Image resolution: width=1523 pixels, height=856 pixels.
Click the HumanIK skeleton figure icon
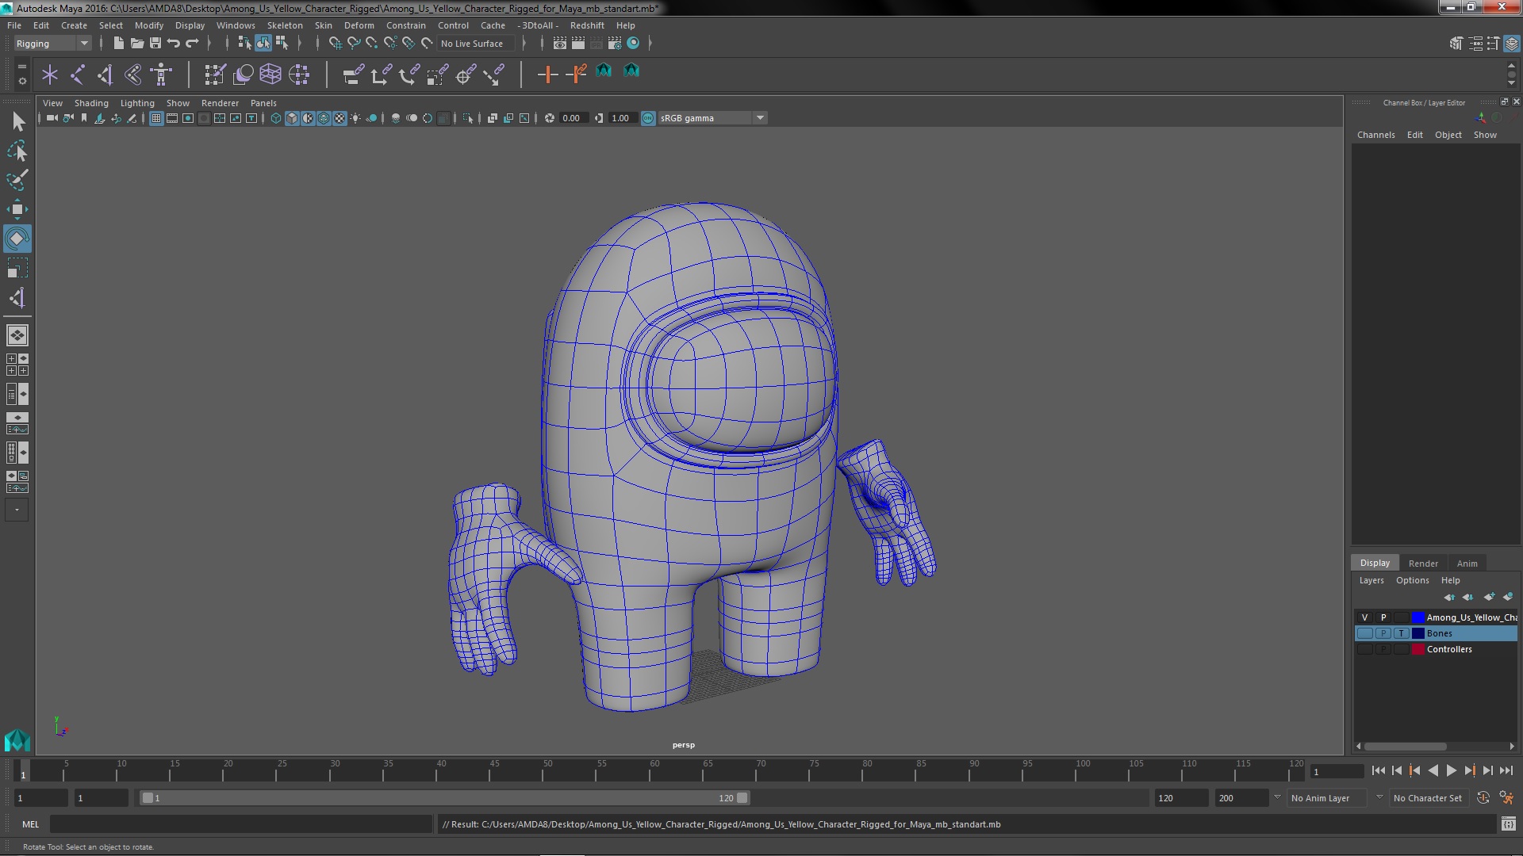[161, 75]
